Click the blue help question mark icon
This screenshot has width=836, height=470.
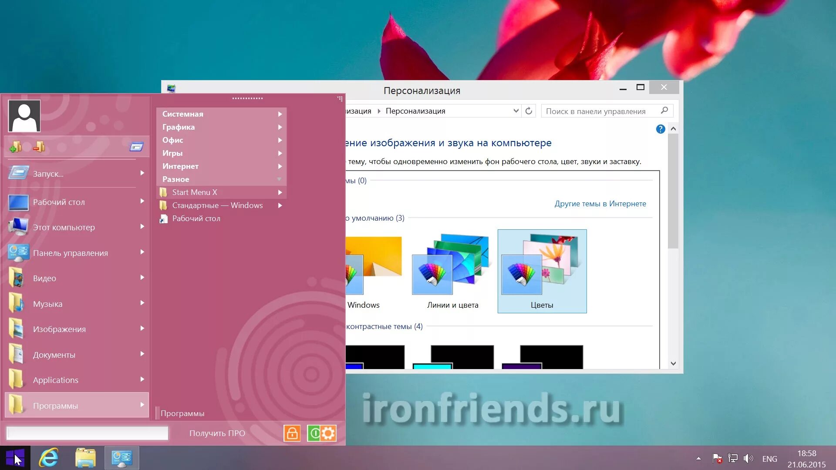(x=660, y=129)
